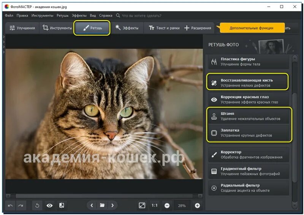The height and width of the screenshot is (215, 304).
Task: Zoom out with minus button
Action: 167,205
